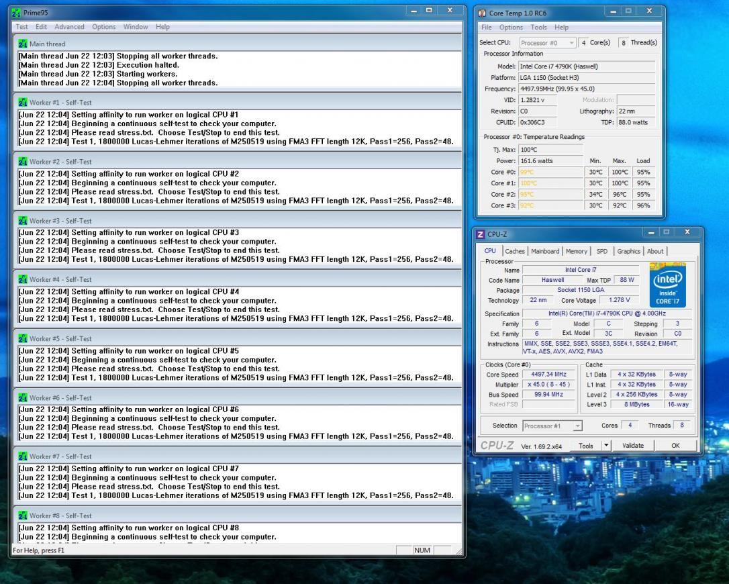Open the File menu in Core Temp
The height and width of the screenshot is (584, 729).
486,28
